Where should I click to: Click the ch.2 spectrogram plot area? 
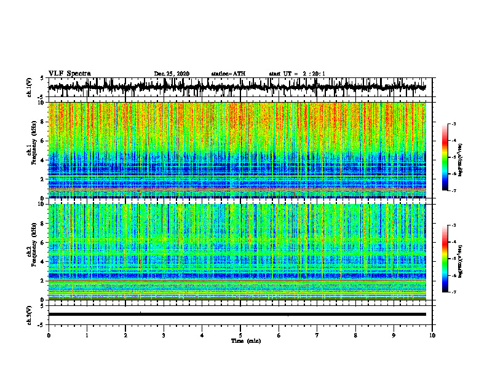[x=237, y=252]
